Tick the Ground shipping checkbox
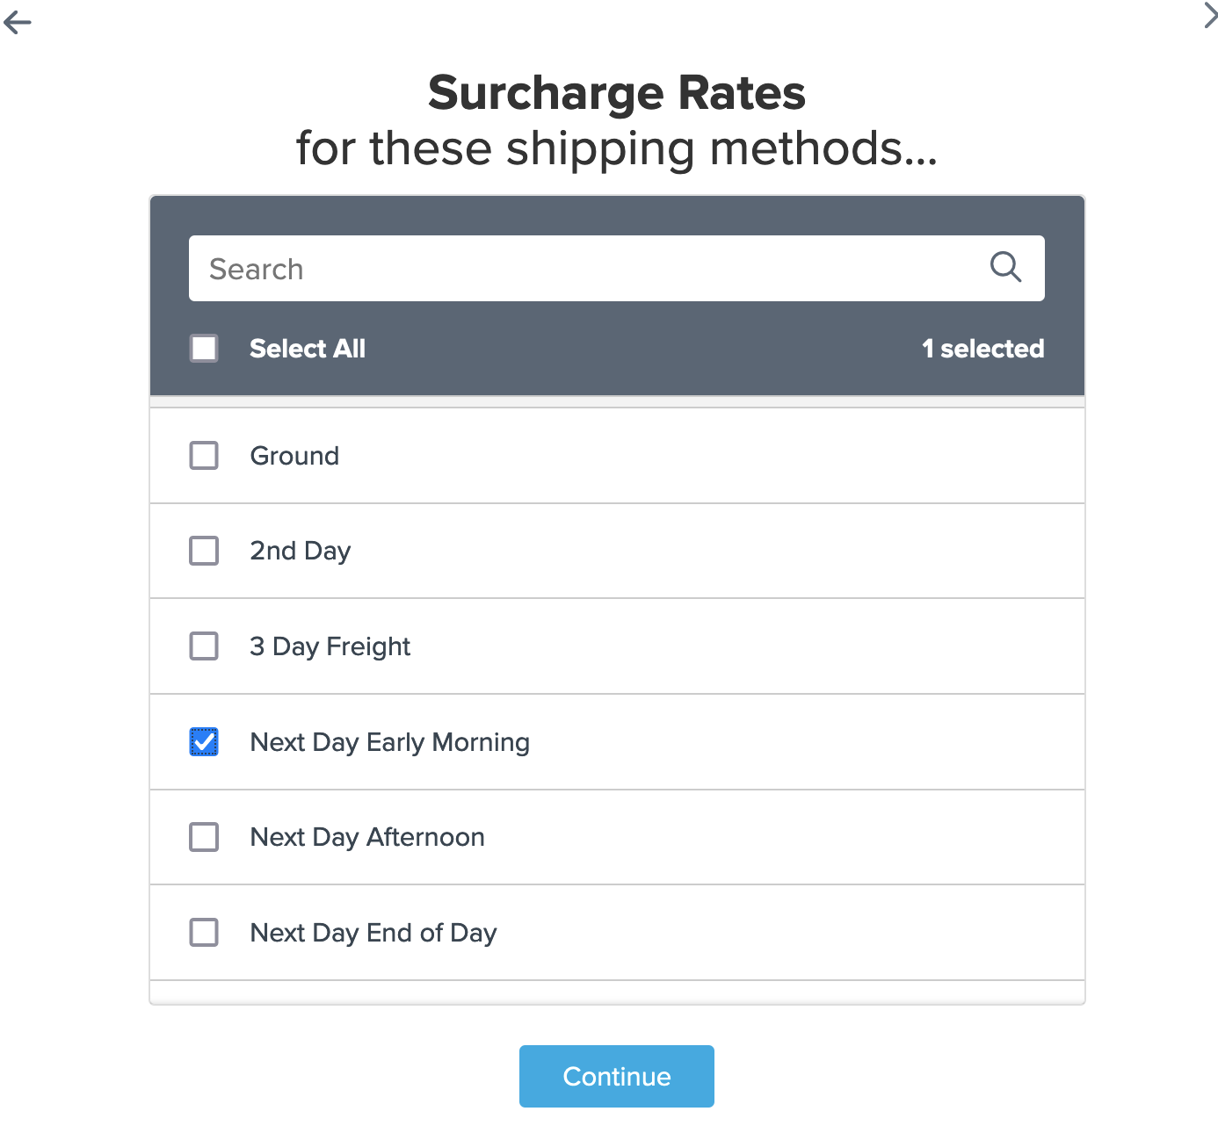The image size is (1218, 1133). [204, 456]
